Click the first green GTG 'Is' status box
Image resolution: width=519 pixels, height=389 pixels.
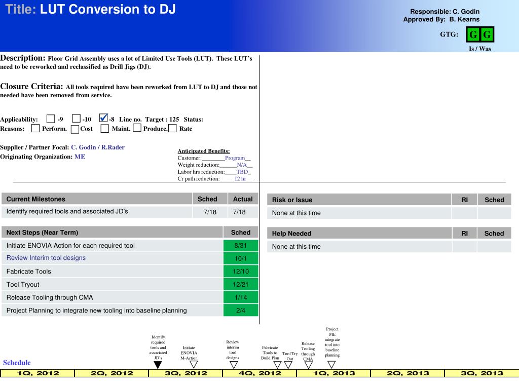pyautogui.click(x=473, y=34)
